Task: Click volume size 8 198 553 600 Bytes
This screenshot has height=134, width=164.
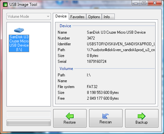Action: pos(103,93)
